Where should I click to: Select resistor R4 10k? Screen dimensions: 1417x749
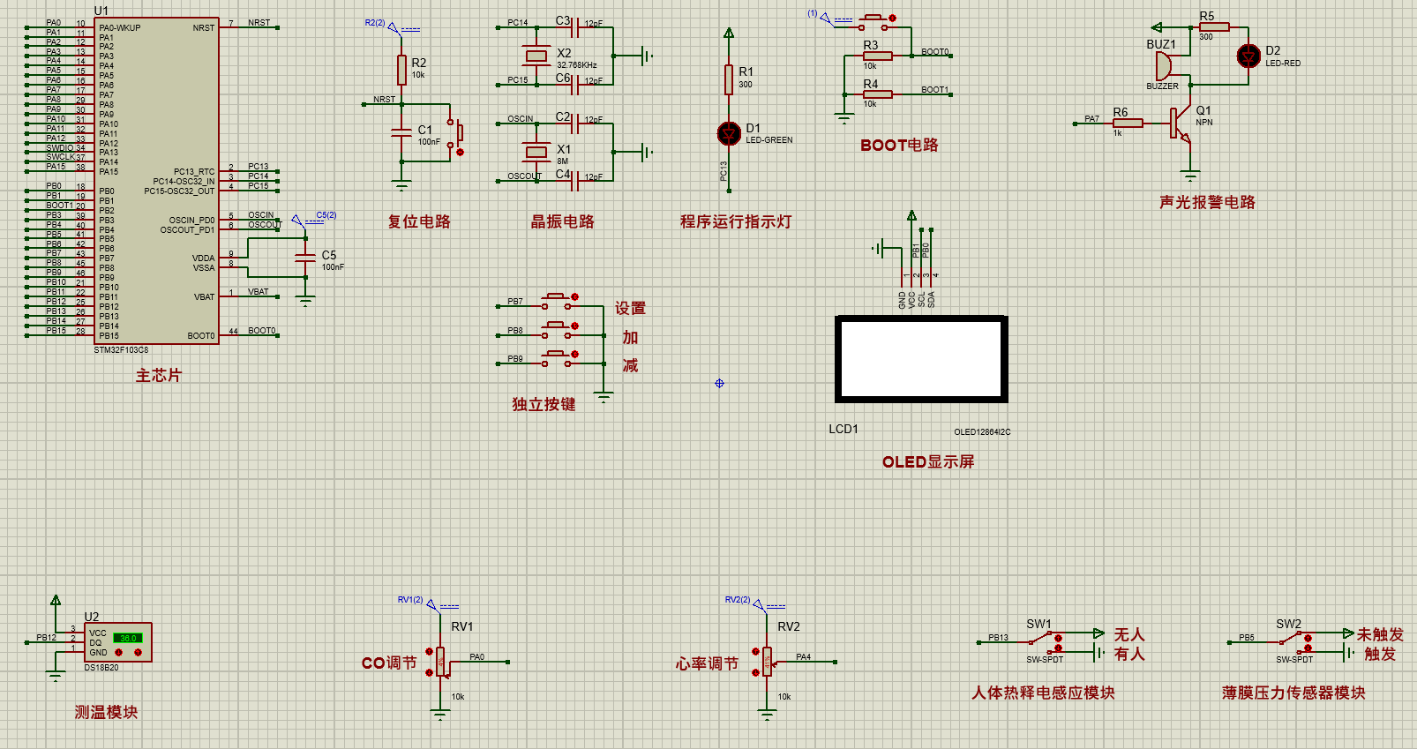(877, 94)
